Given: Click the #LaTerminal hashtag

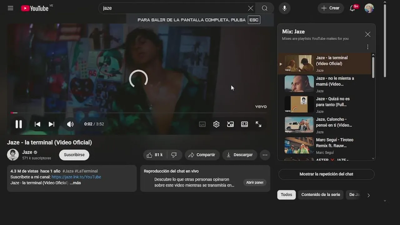Looking at the screenshot, I should (x=86, y=171).
